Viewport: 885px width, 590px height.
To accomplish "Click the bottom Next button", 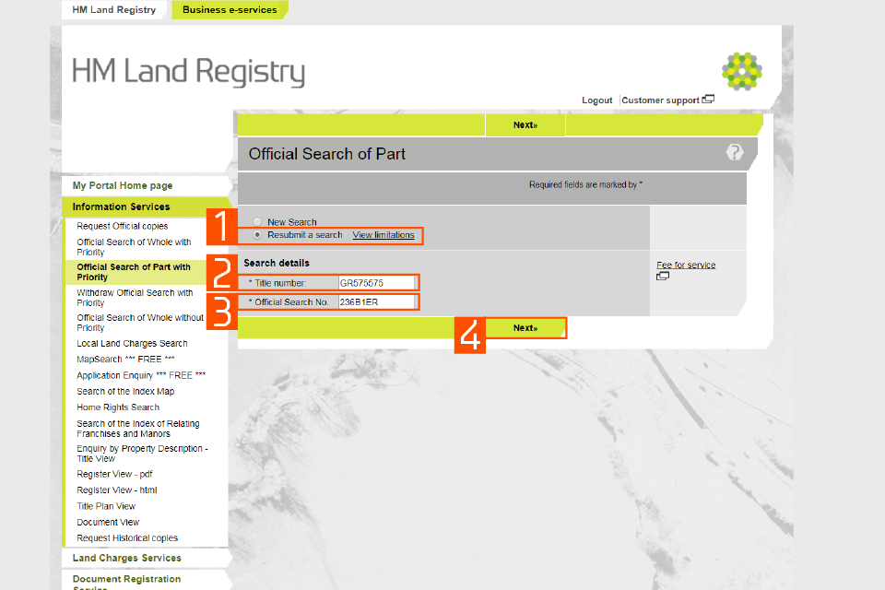I will click(525, 328).
